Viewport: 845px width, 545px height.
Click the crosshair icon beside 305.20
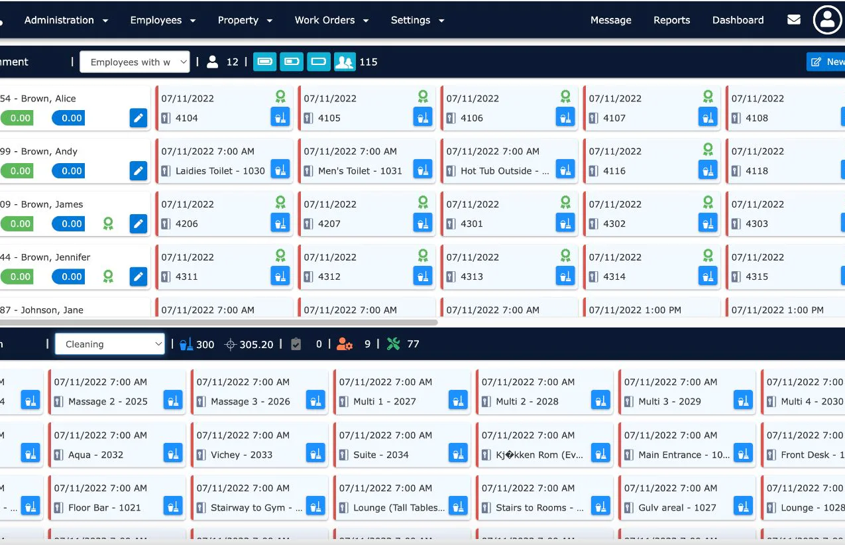(231, 344)
